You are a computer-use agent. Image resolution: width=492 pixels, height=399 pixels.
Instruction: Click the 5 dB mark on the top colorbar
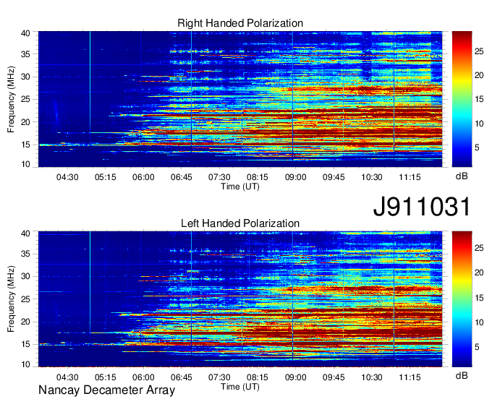click(x=477, y=147)
